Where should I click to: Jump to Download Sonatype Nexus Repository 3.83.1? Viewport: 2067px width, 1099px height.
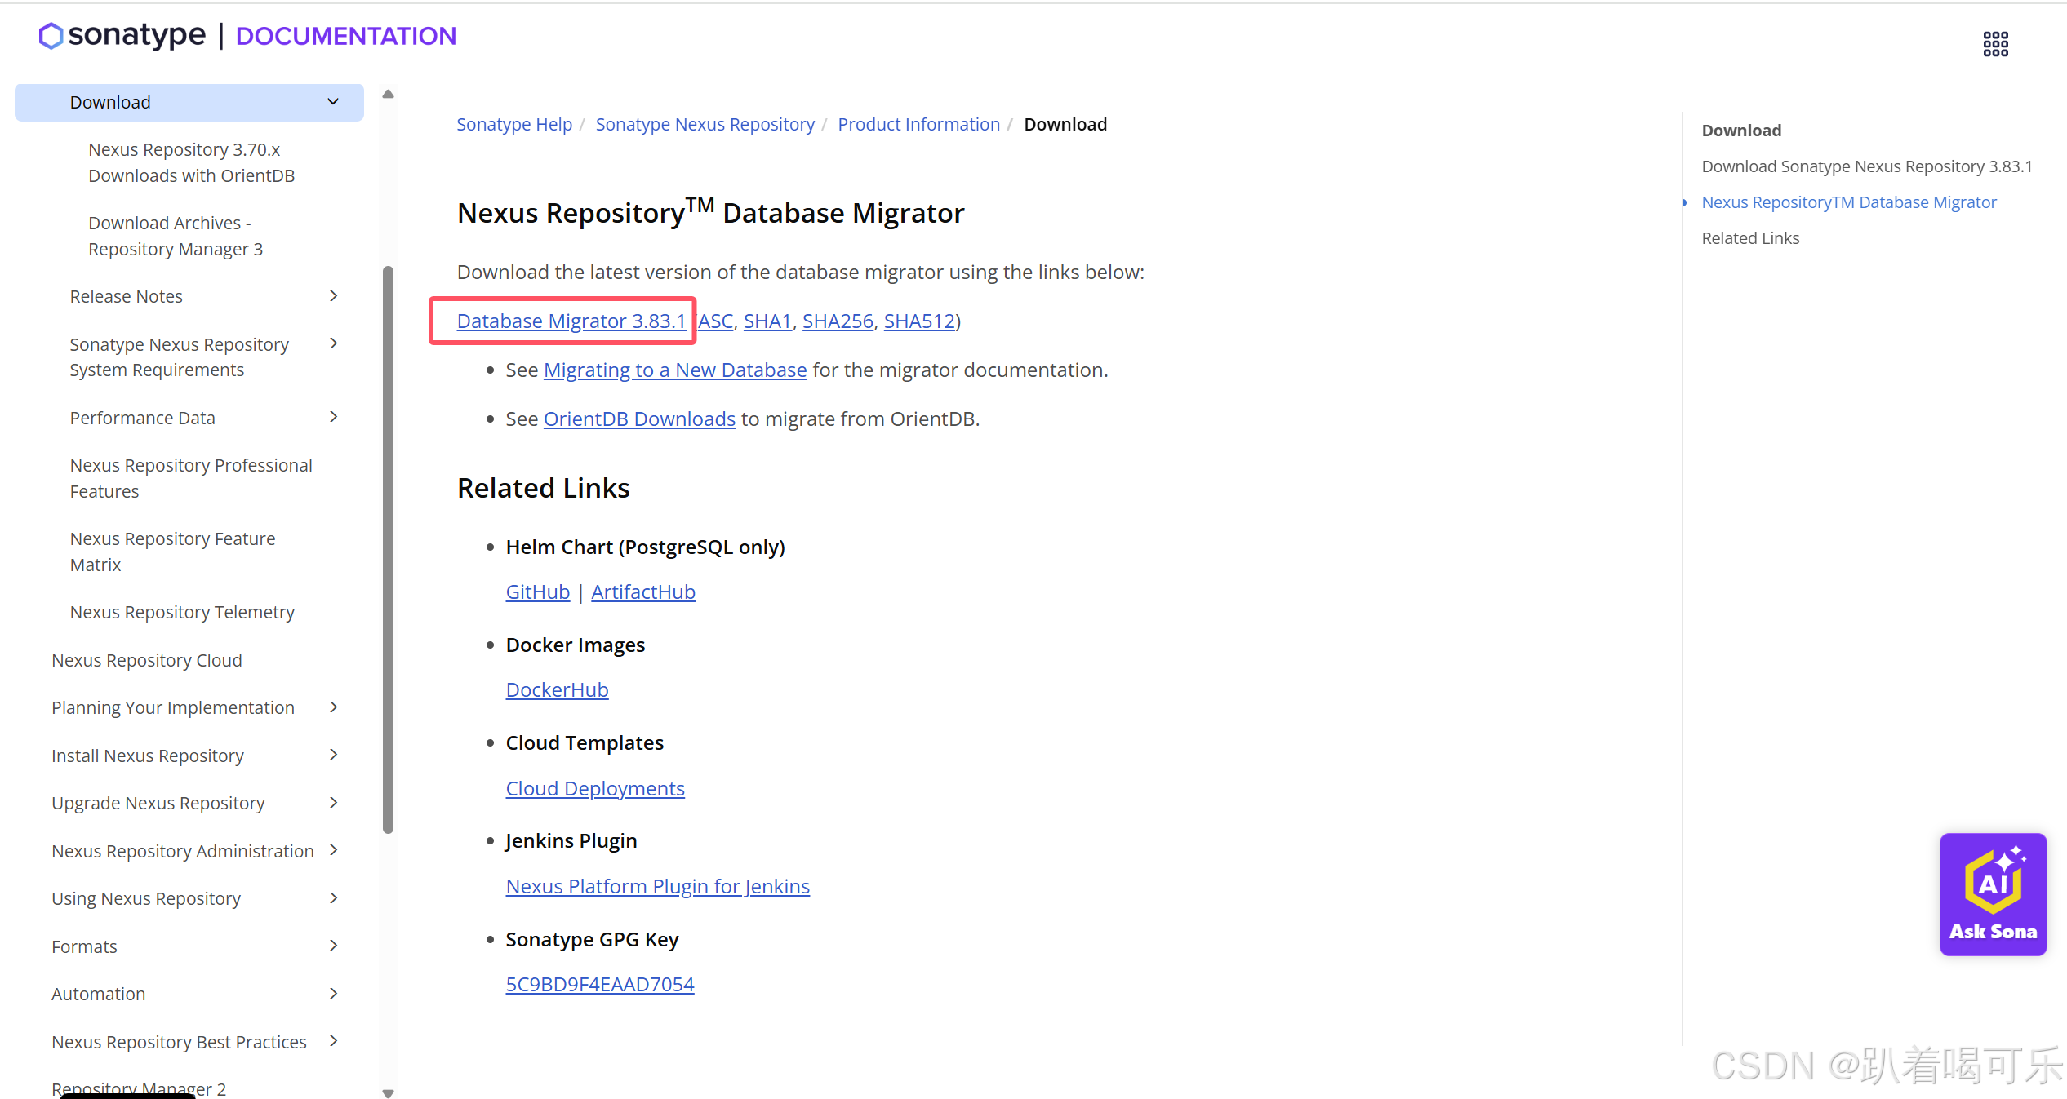[1866, 166]
